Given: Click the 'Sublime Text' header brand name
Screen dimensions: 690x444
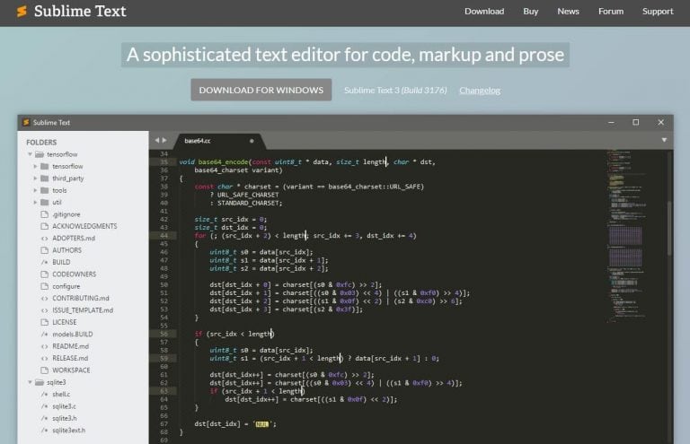Looking at the screenshot, I should click(80, 11).
